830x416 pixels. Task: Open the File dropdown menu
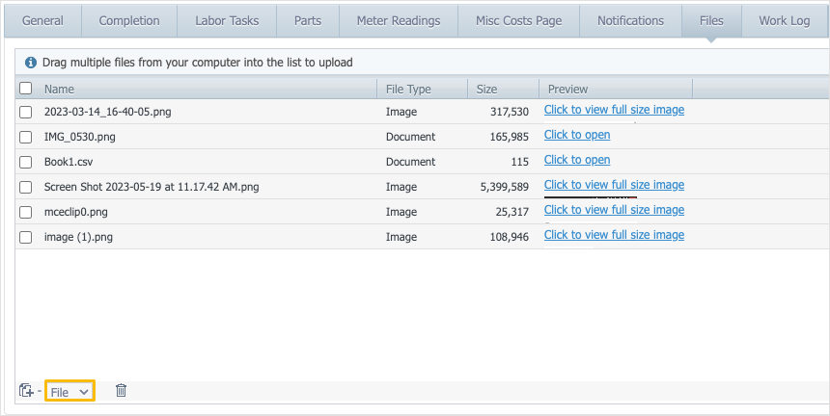pyautogui.click(x=69, y=392)
